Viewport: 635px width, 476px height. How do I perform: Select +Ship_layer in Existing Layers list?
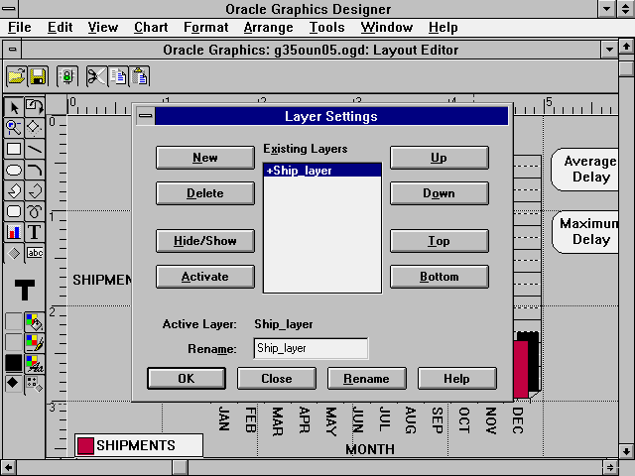(x=321, y=171)
